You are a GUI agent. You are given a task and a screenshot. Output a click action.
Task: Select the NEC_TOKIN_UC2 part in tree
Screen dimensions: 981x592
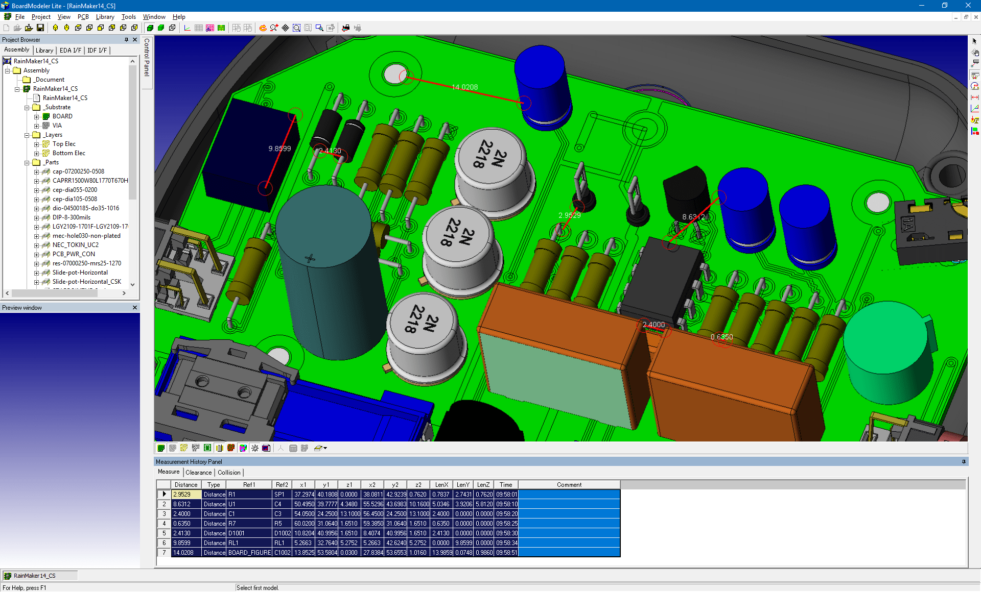(x=76, y=245)
